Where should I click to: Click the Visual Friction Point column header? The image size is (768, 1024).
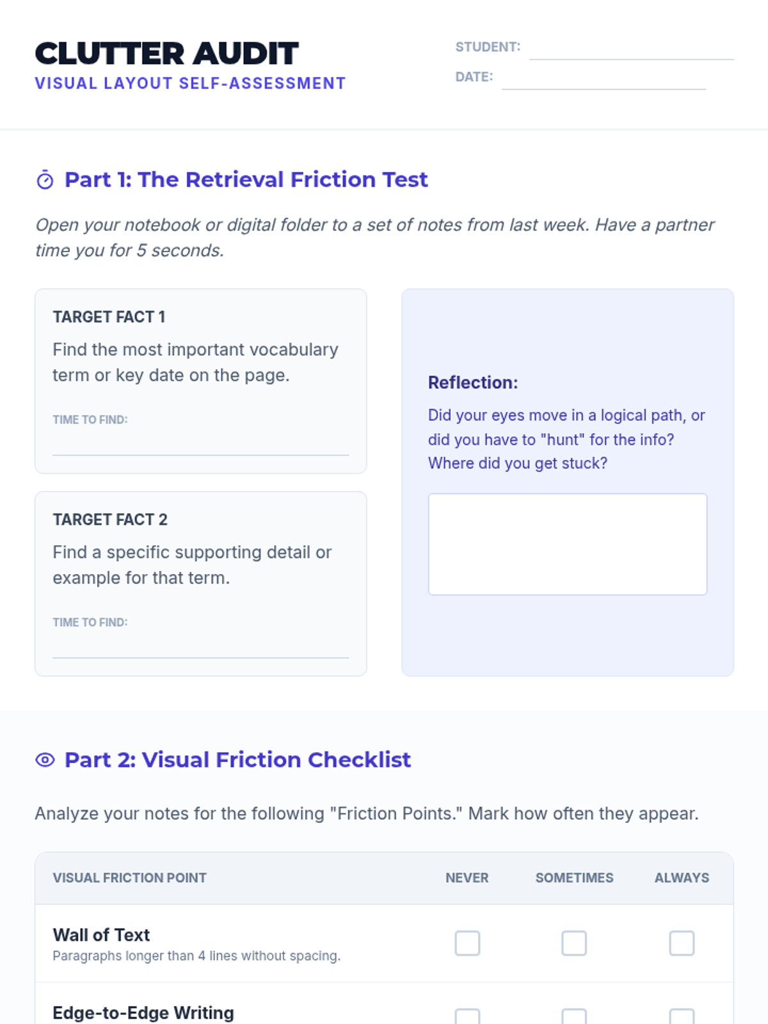(x=129, y=878)
